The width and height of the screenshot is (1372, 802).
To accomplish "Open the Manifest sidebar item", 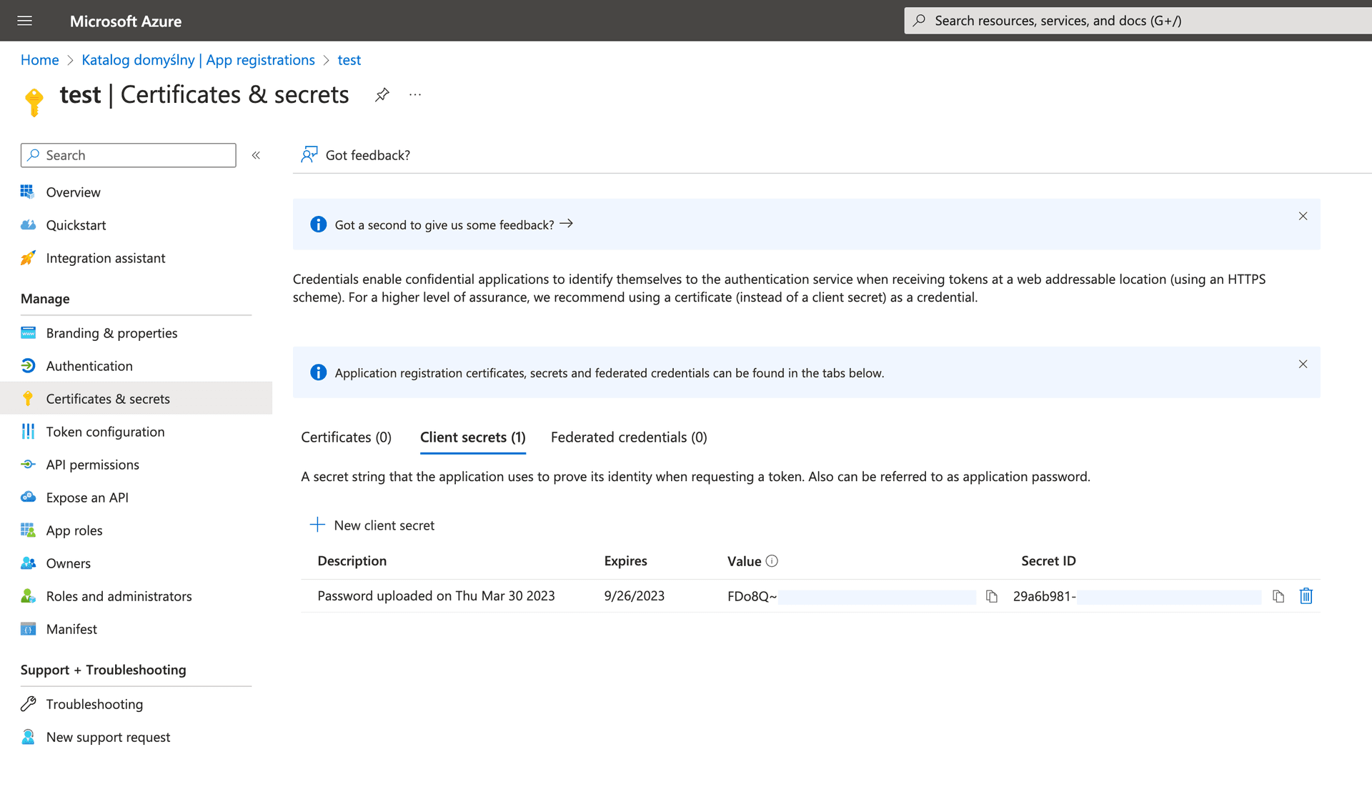I will 71,629.
